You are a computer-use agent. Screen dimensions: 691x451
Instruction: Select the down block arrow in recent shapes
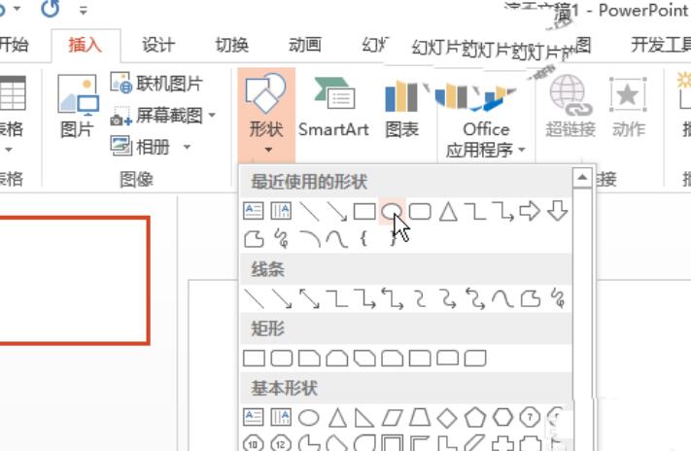558,211
